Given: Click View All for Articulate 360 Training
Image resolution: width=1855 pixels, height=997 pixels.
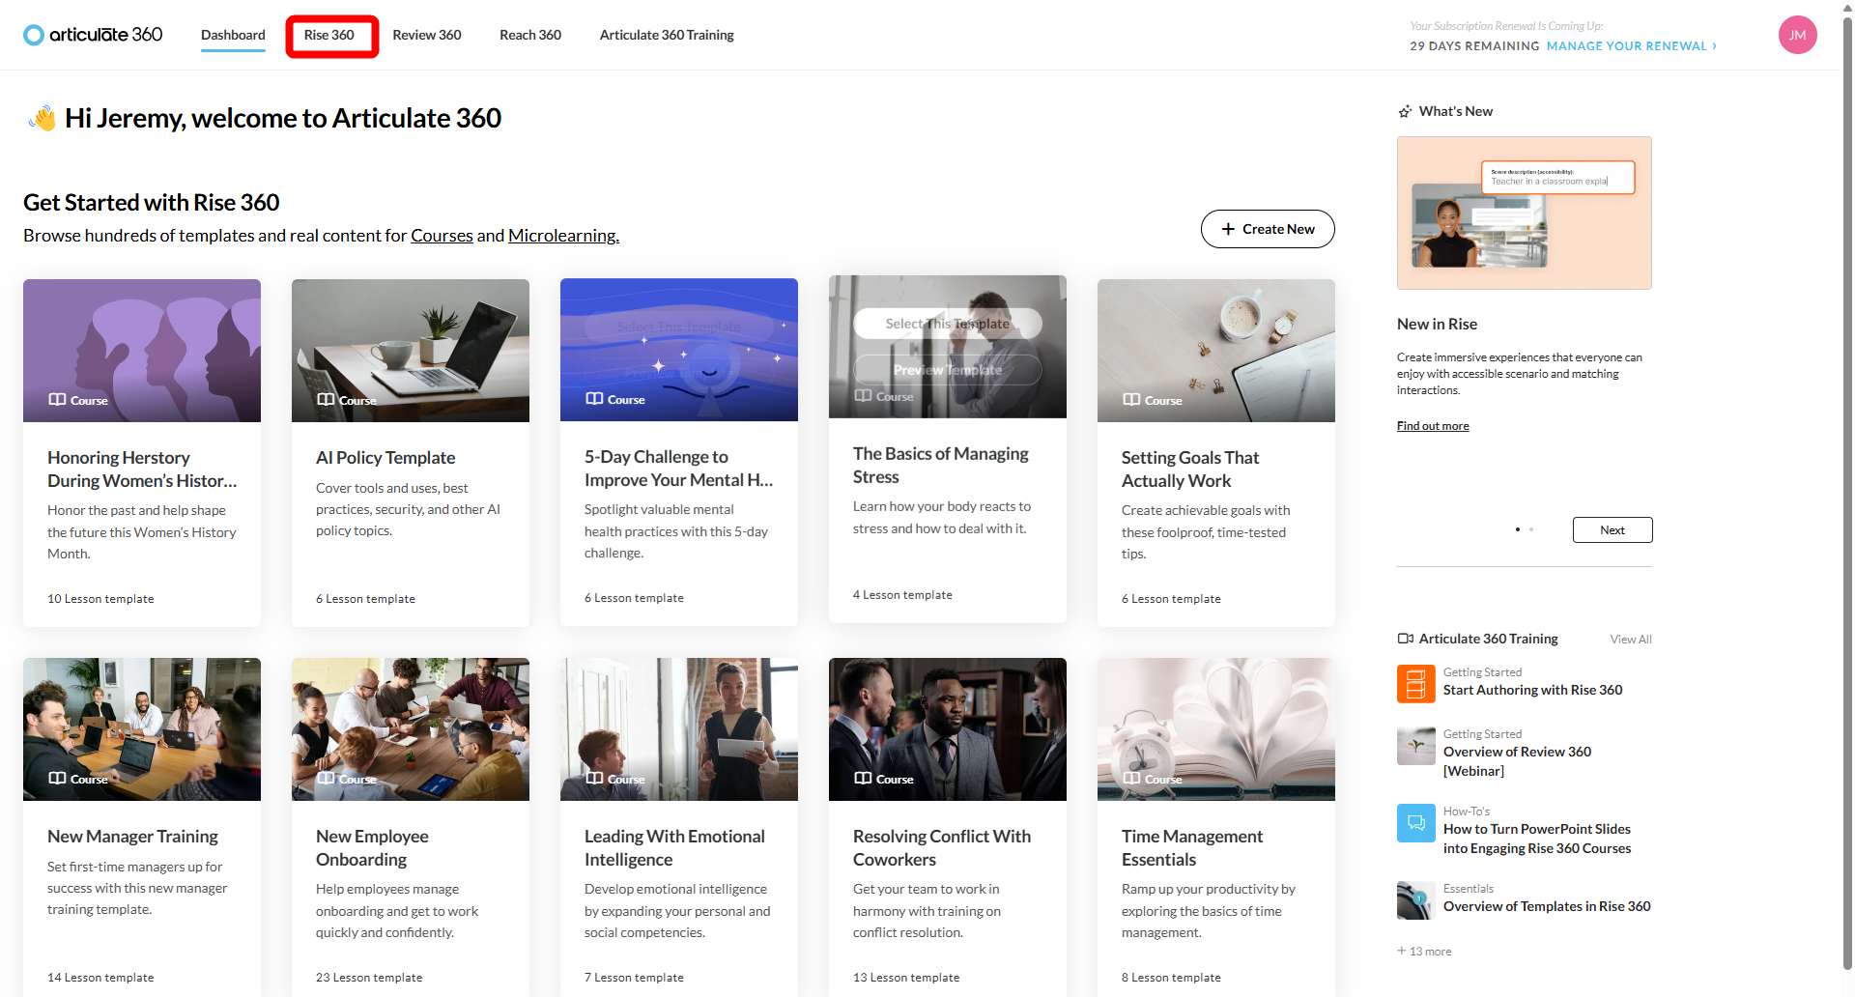Looking at the screenshot, I should [1631, 640].
